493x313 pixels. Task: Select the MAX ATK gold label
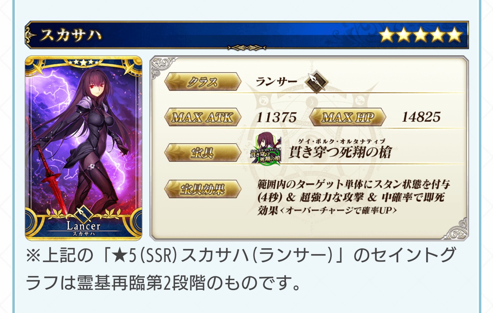(203, 117)
